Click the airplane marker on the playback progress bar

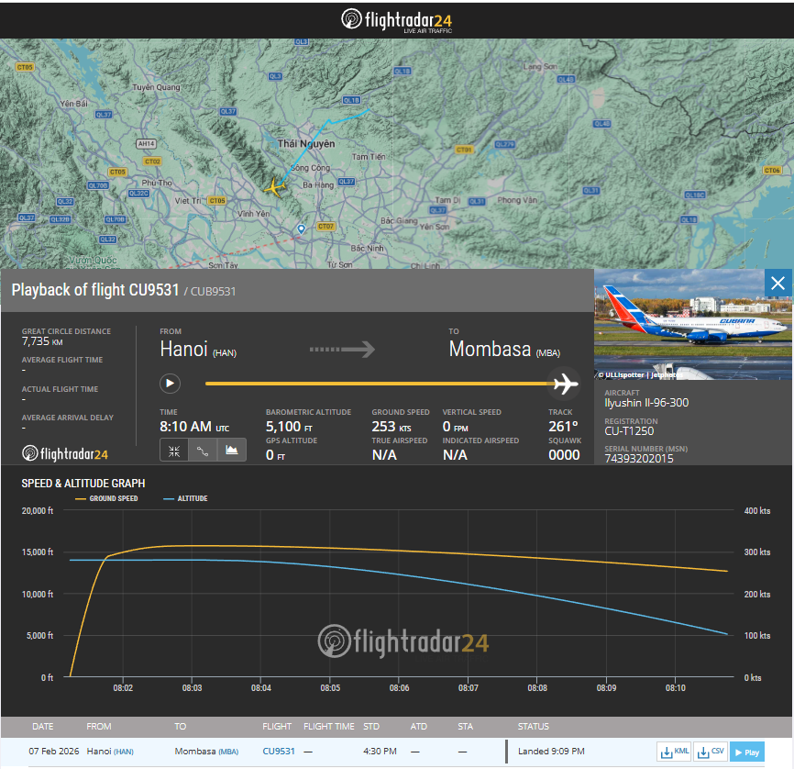pyautogui.click(x=565, y=384)
